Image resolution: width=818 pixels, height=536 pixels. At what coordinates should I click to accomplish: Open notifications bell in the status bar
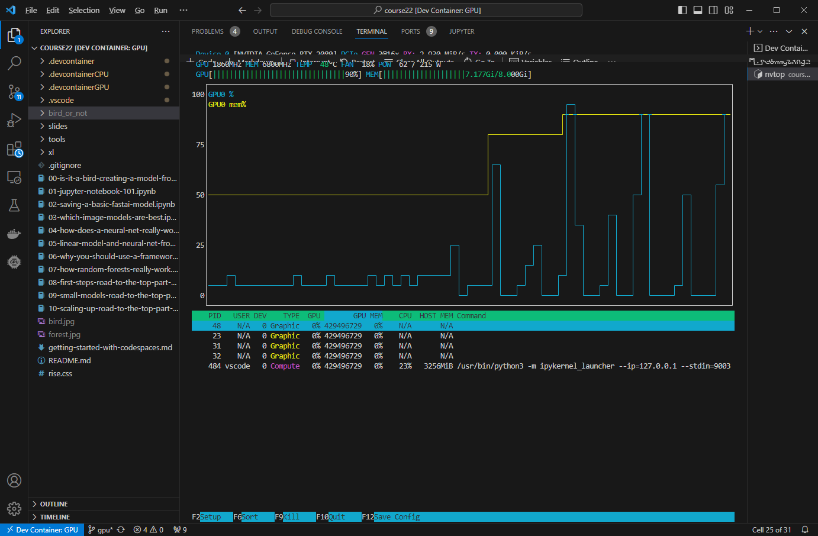coord(805,529)
